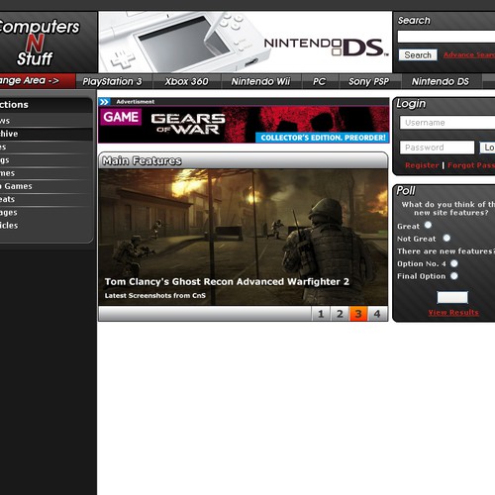Click the blue double-arrow Advertisment icon
The height and width of the screenshot is (495, 495).
[104, 102]
